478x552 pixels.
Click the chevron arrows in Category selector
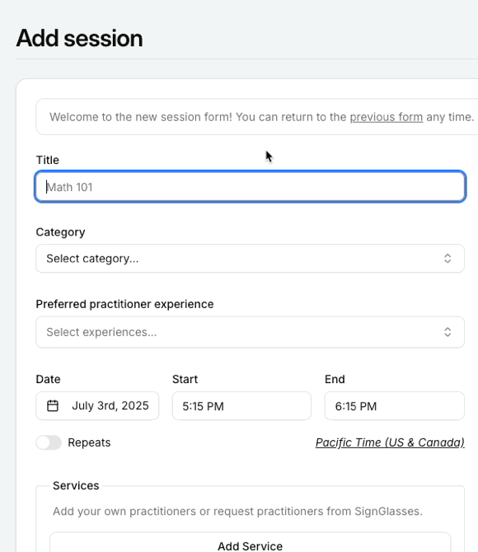point(448,259)
